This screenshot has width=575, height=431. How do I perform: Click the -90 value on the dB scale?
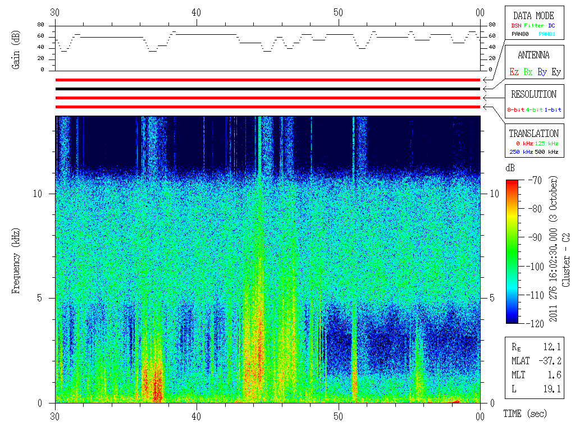(535, 237)
